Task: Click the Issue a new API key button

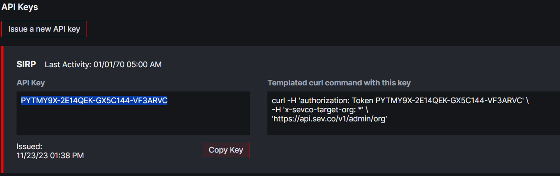Action: (44, 29)
